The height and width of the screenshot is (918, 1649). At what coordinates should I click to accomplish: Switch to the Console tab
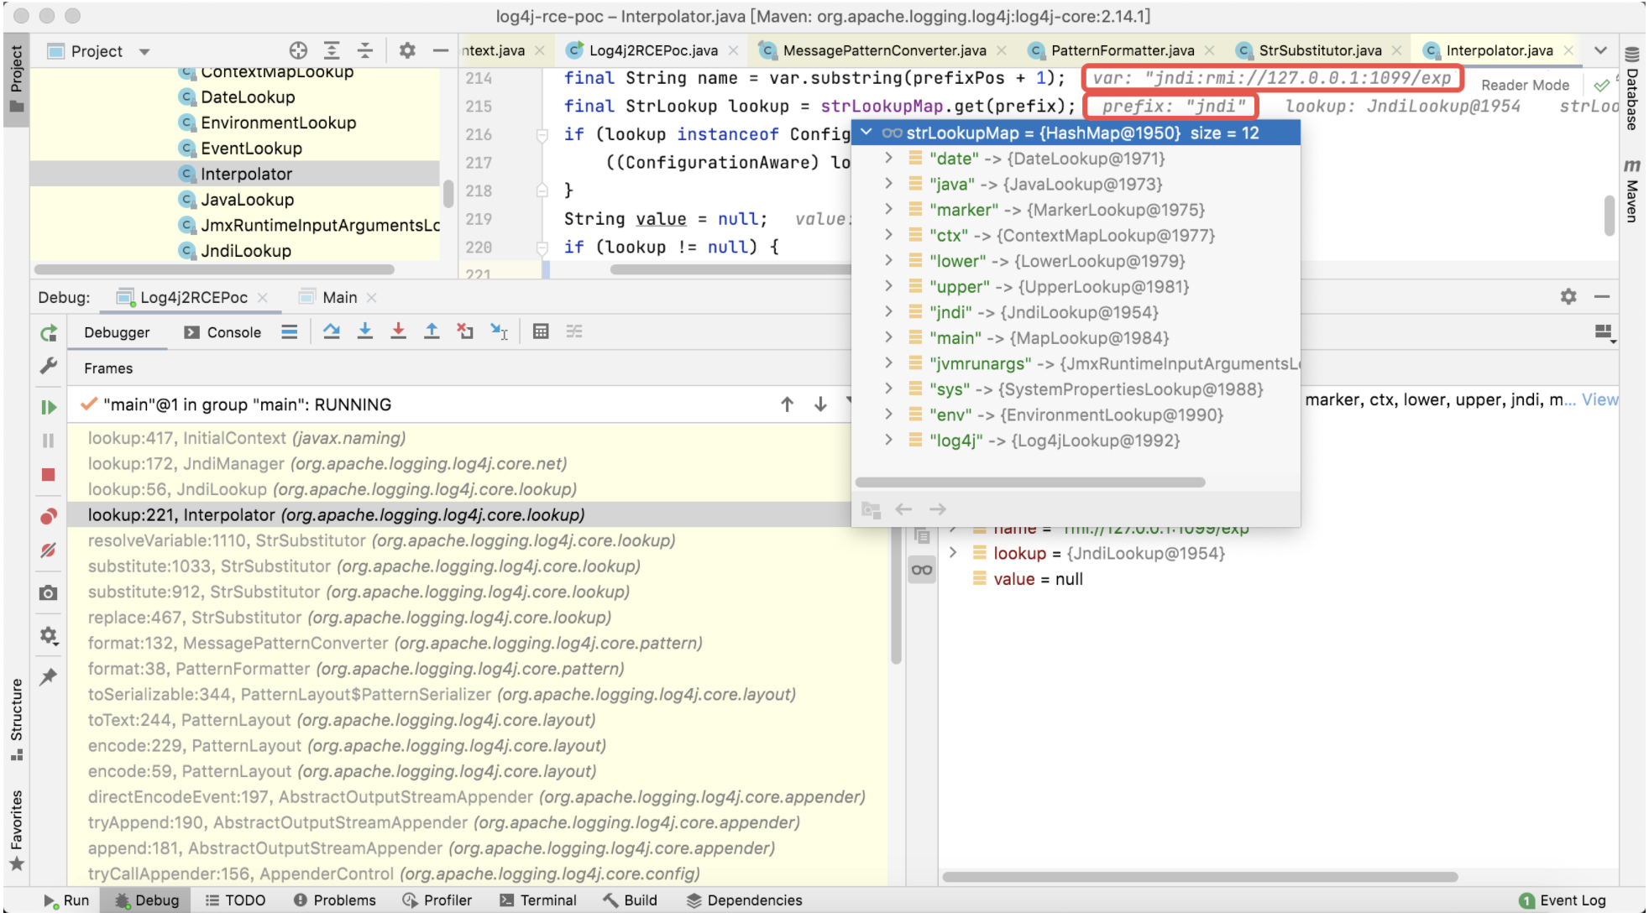point(223,332)
